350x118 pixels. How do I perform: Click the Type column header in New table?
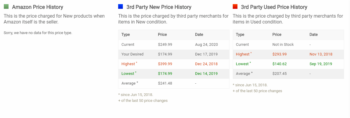tap(126, 35)
